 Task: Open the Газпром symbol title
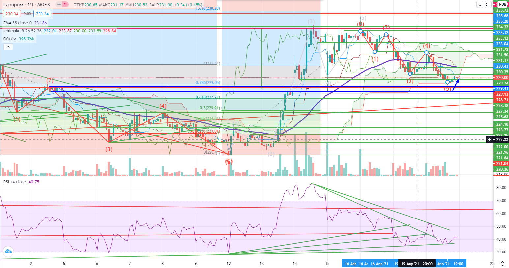(x=13, y=5)
